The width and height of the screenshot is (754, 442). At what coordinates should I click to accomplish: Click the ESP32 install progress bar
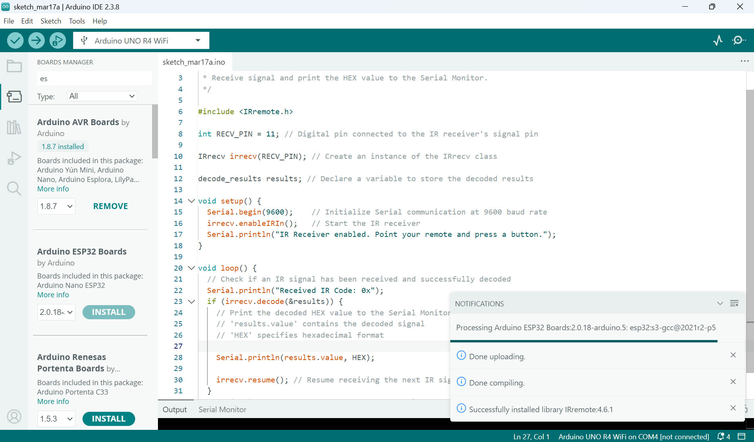pos(584,341)
